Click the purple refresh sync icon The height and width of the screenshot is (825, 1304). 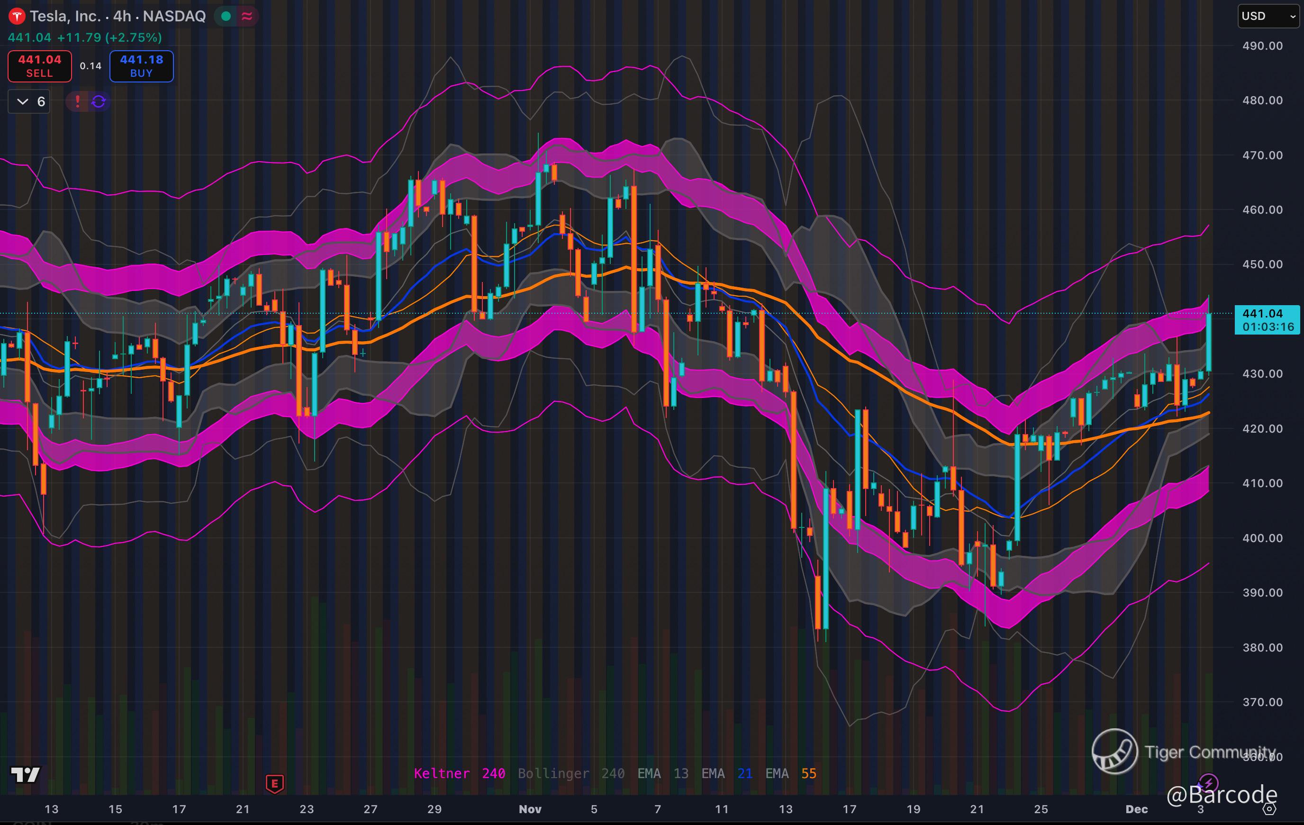pyautogui.click(x=99, y=101)
